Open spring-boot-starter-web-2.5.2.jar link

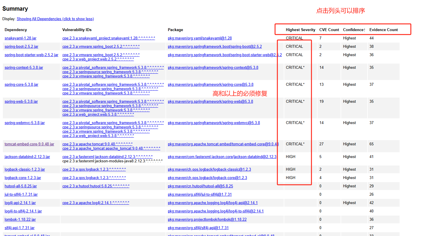pos(31,55)
